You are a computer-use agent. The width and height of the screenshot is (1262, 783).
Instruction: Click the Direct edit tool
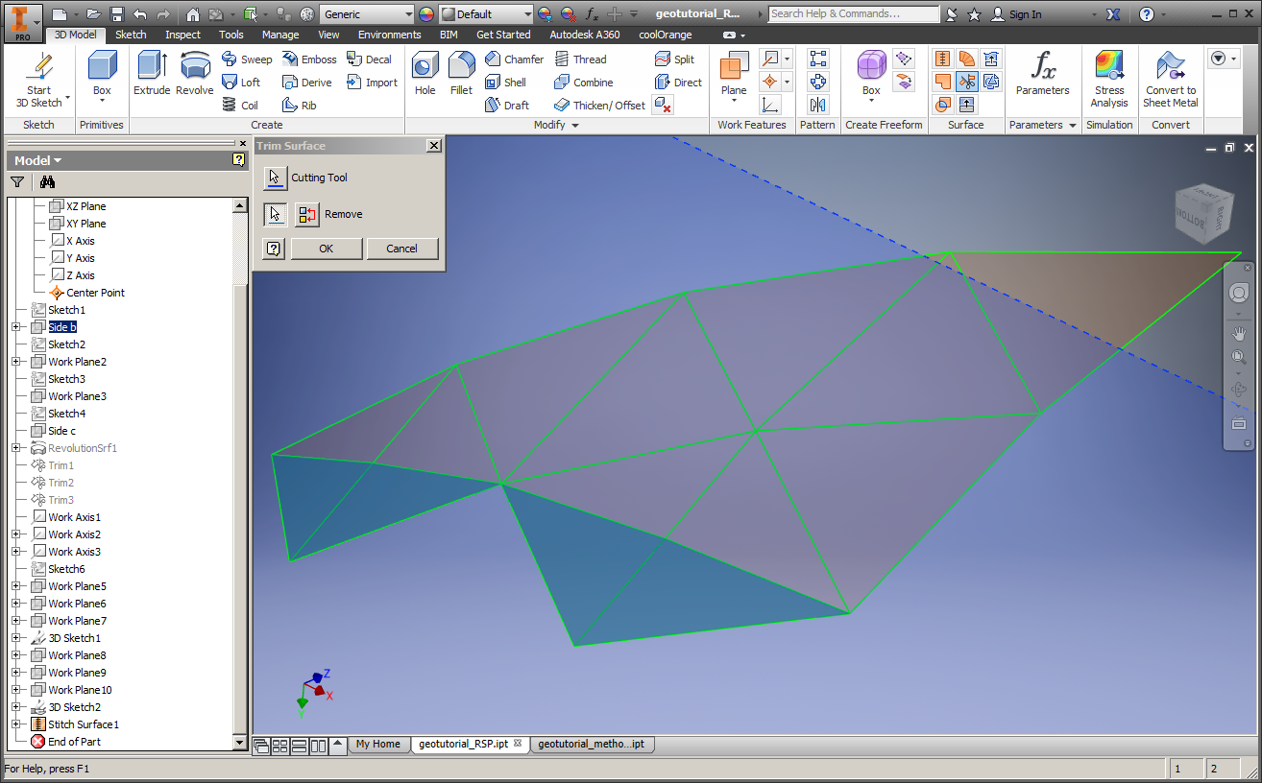(x=678, y=83)
